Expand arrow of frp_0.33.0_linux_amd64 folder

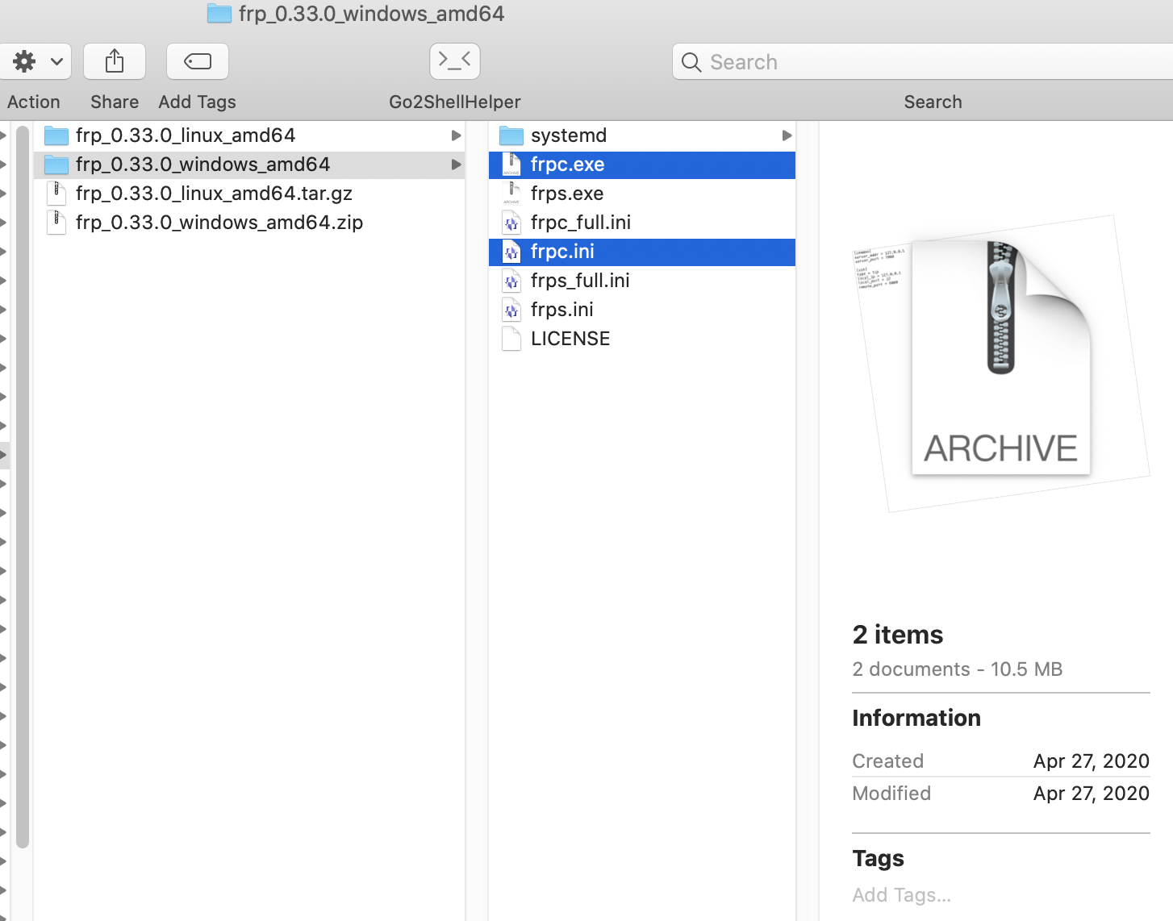(456, 135)
